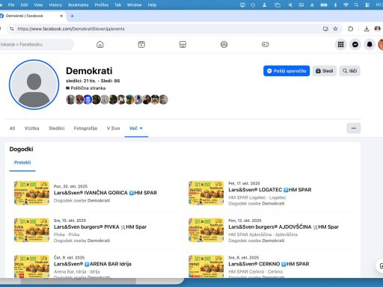Screen dimensions: 383x287
Task: Open the Reels video icon
Action: tap(141, 45)
